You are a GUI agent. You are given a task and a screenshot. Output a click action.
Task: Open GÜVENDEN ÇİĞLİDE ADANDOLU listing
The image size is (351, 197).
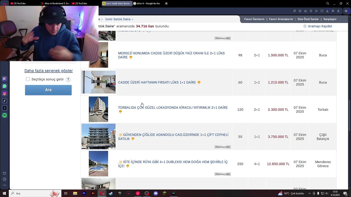coord(173,137)
